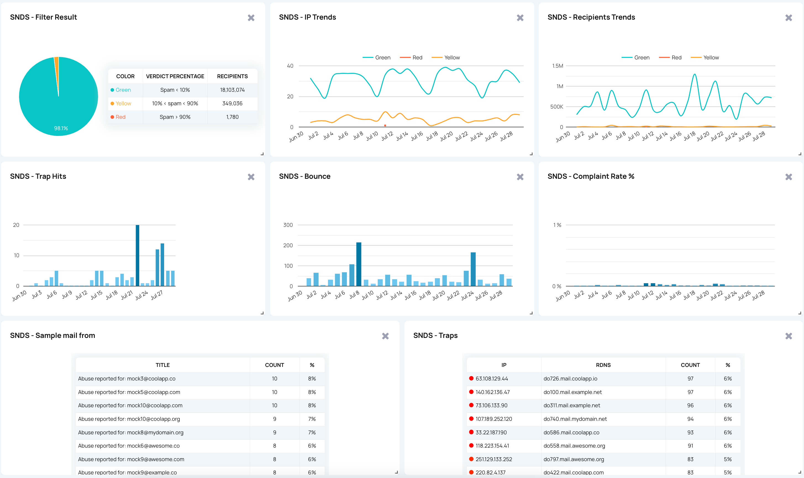Close the SNDS - IP Trends widget
This screenshot has width=804, height=478.
click(520, 18)
